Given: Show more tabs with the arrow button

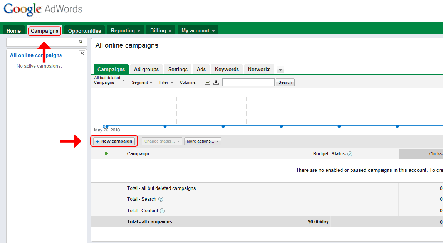Looking at the screenshot, I should point(280,70).
